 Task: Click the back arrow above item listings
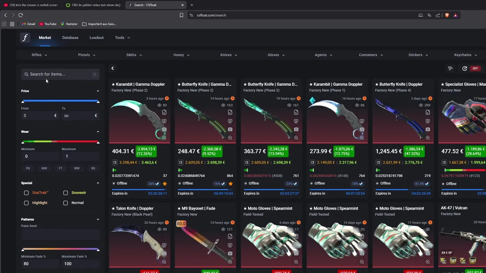click(x=112, y=68)
